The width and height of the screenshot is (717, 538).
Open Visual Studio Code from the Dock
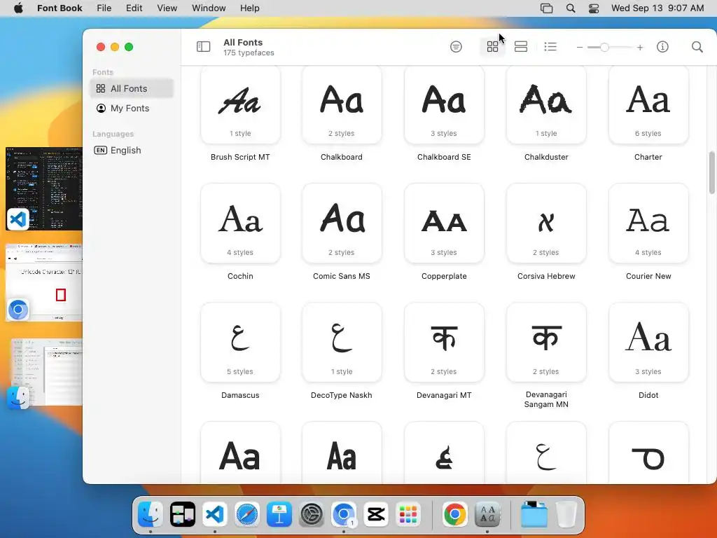(x=214, y=514)
